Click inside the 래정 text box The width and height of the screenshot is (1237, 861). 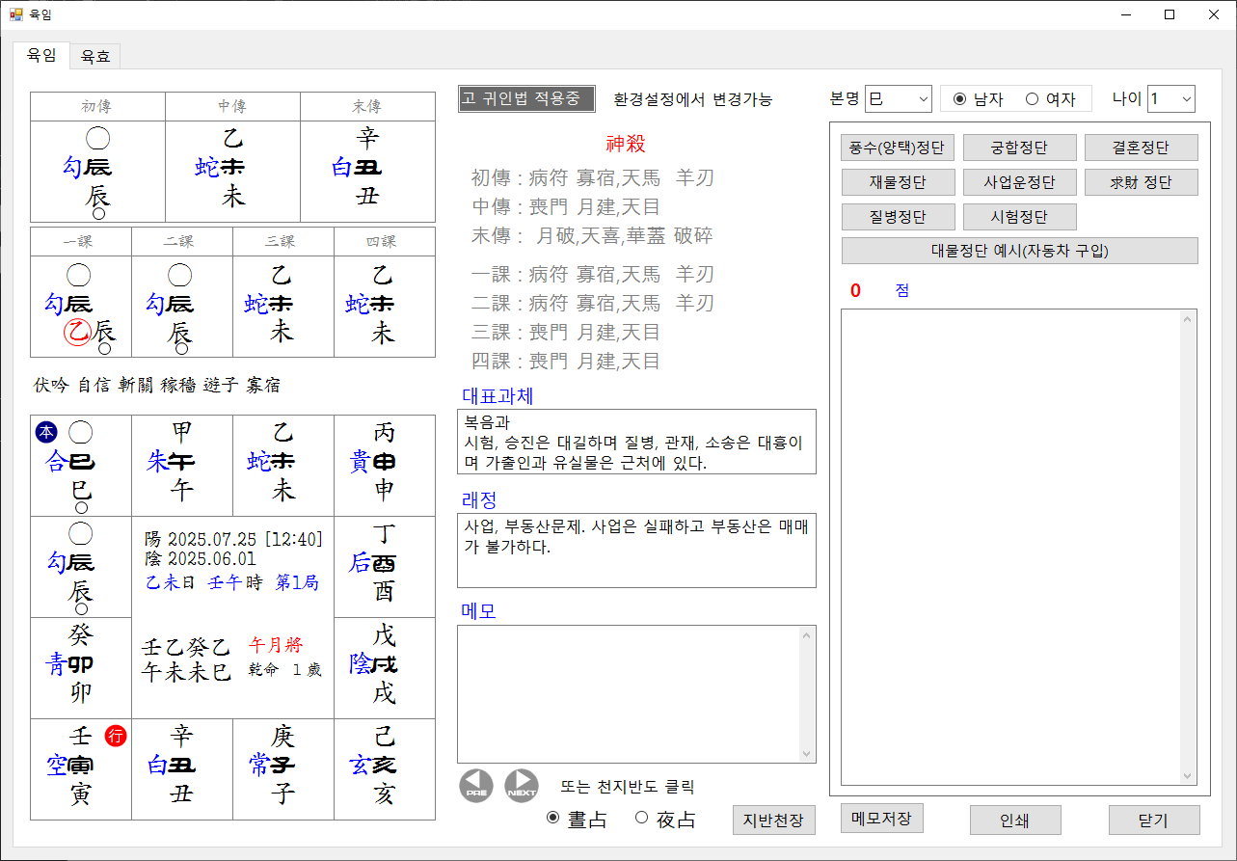coord(636,551)
